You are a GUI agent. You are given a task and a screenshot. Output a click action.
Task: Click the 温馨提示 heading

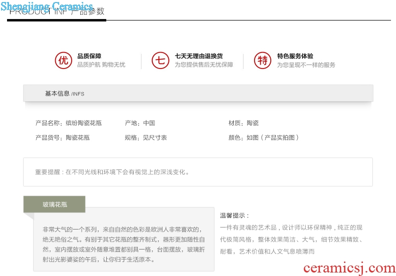point(235,215)
